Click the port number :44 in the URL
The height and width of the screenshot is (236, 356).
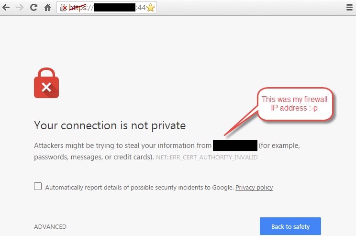[141, 8]
